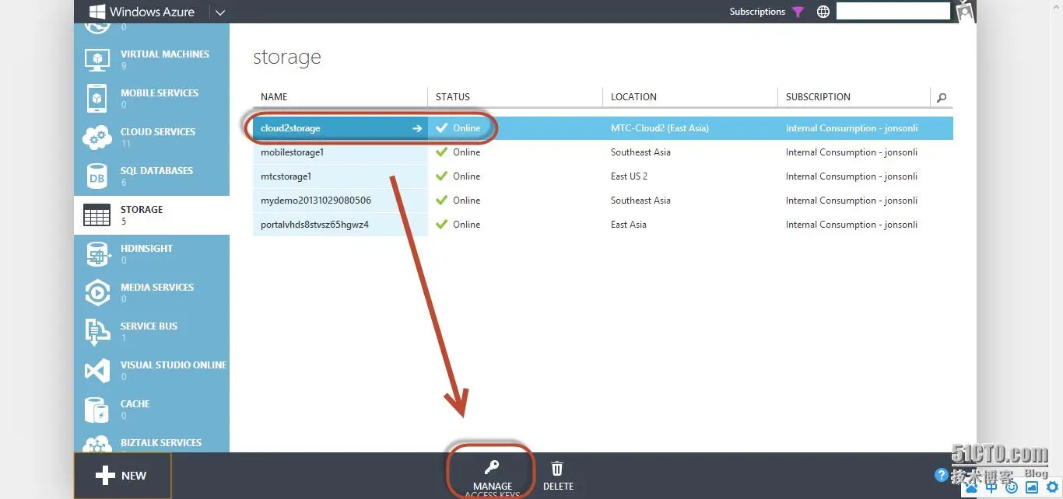The image size is (1063, 499).
Task: Open the language globe icon
Action: click(823, 12)
